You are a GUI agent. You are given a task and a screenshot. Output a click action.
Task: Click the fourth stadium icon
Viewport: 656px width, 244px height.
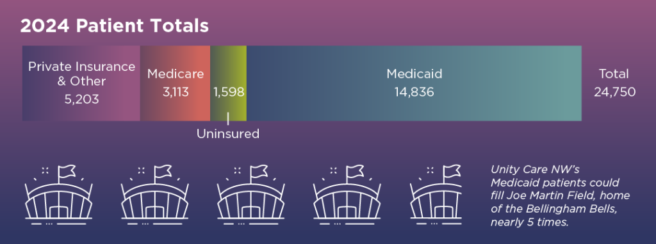(347, 195)
